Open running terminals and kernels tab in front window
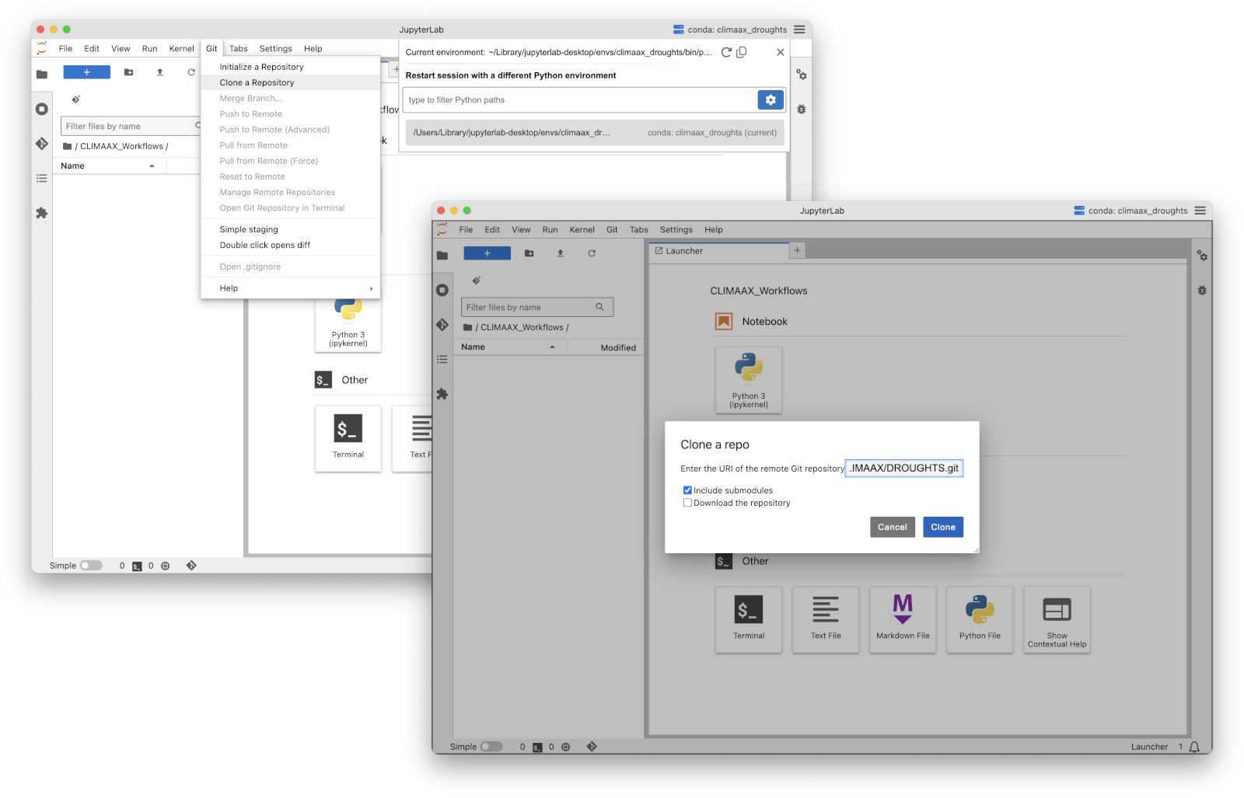The image size is (1244, 798). tap(442, 290)
